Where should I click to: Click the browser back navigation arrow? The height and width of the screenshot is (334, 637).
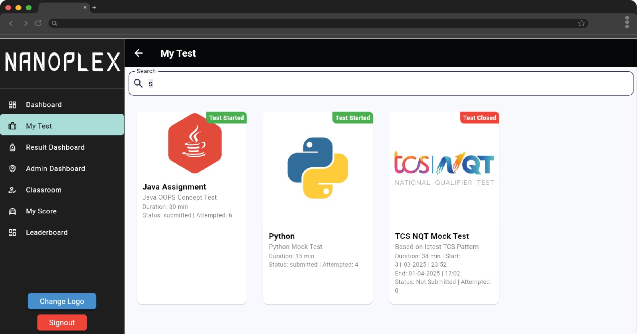pyautogui.click(x=11, y=23)
